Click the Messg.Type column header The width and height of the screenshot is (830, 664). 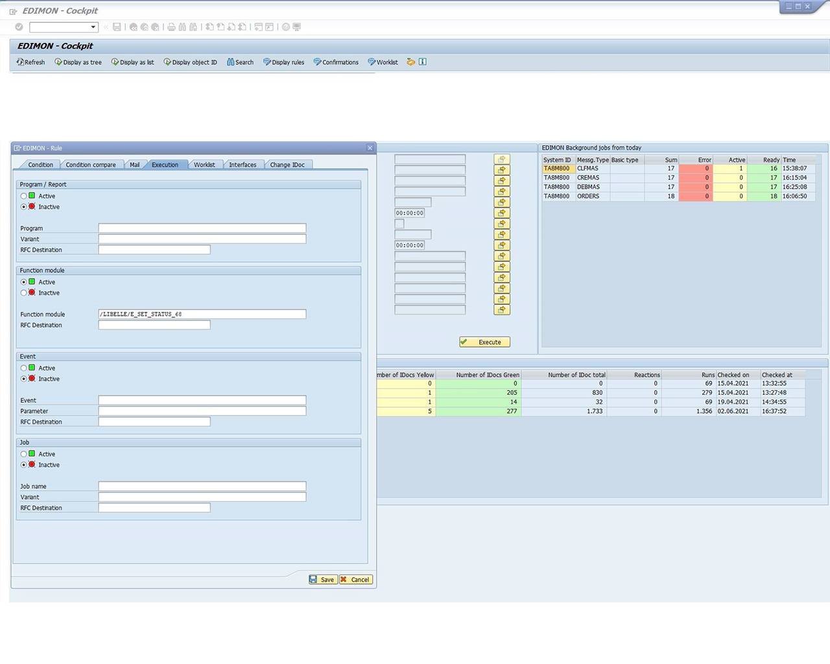click(593, 160)
